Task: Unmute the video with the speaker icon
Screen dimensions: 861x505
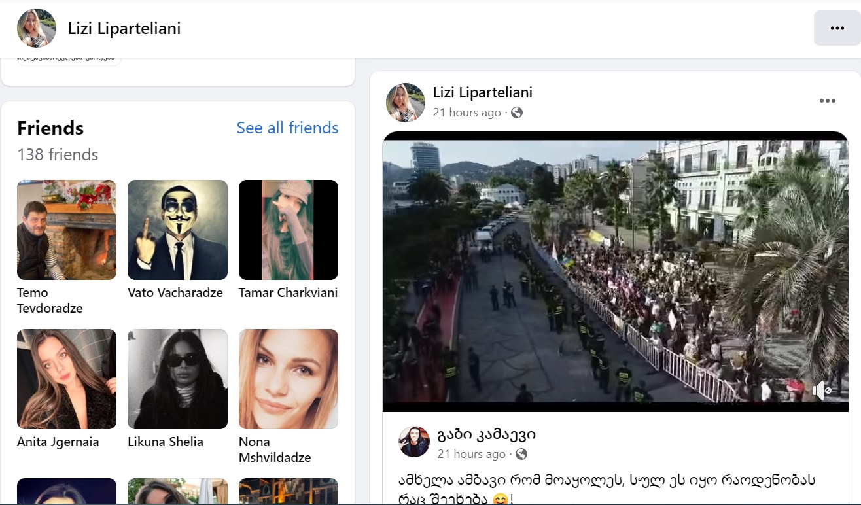Action: (821, 391)
